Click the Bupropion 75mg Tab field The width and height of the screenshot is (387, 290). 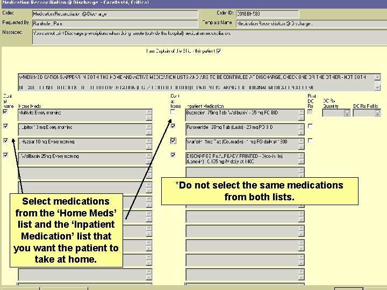[x=245, y=115]
